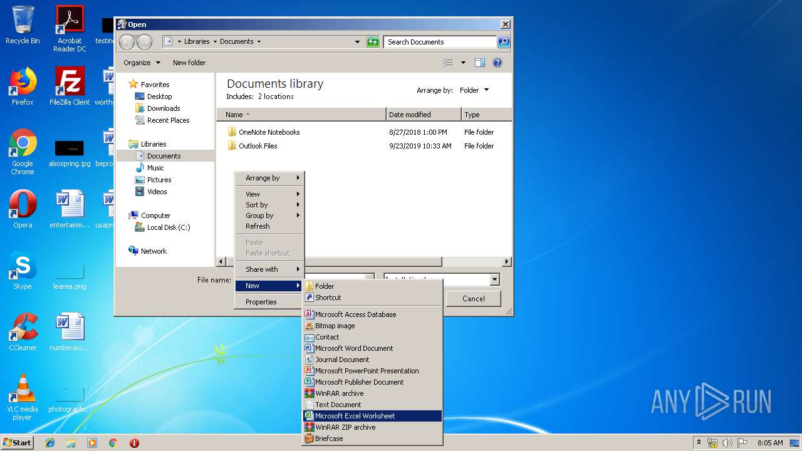Open the Organize dropdown

pyautogui.click(x=142, y=63)
